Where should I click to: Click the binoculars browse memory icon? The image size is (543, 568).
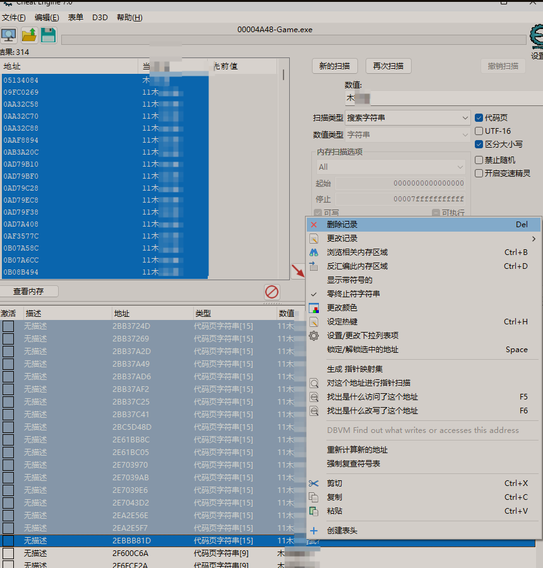pyautogui.click(x=314, y=252)
